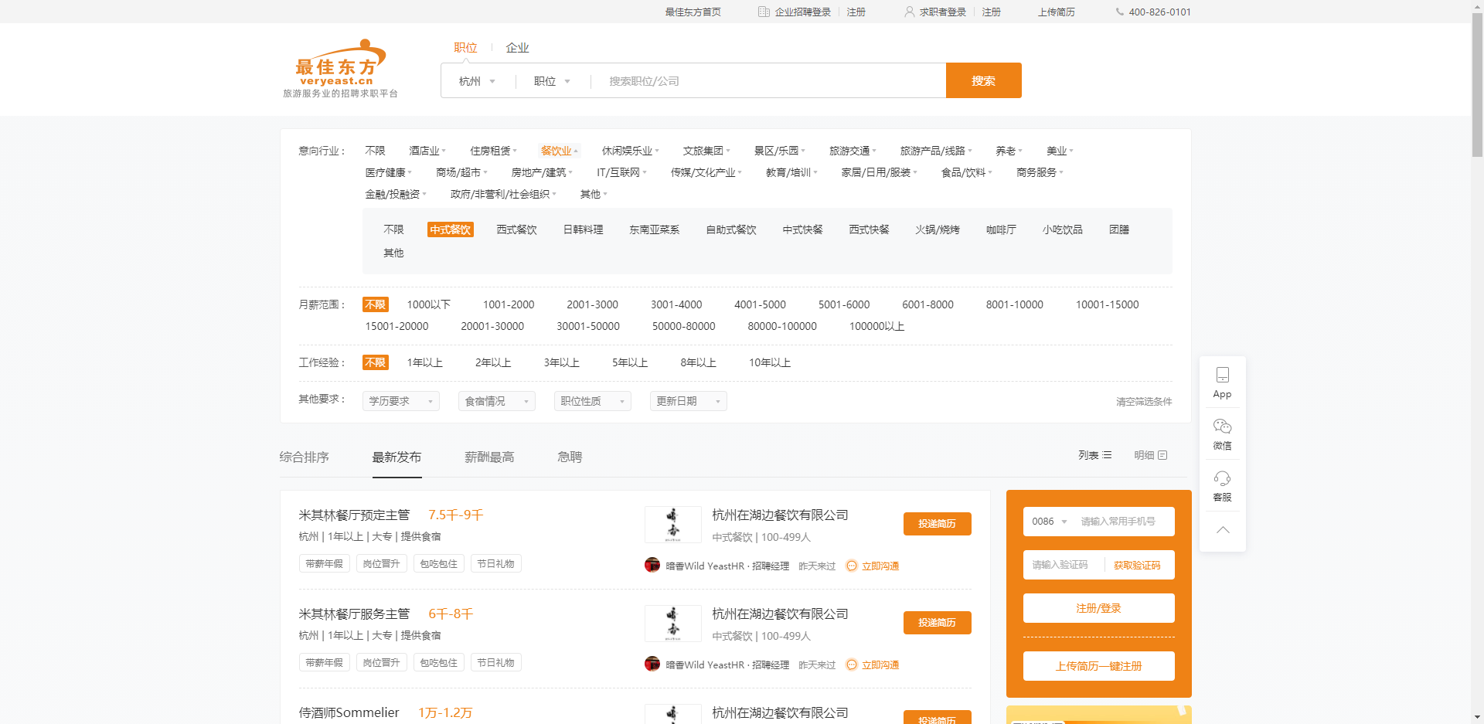Expand the 食宿情况 dropdown

point(497,401)
